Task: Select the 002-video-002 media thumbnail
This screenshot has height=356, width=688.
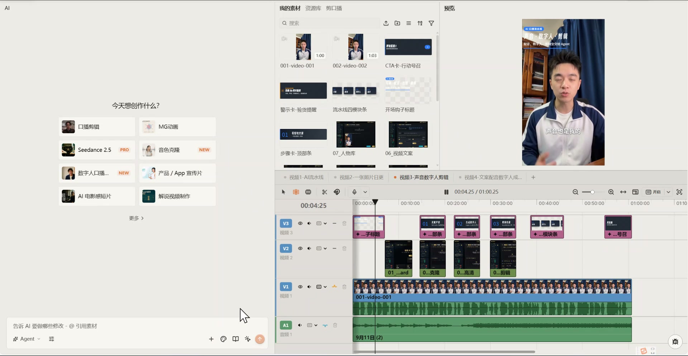Action: [x=355, y=47]
